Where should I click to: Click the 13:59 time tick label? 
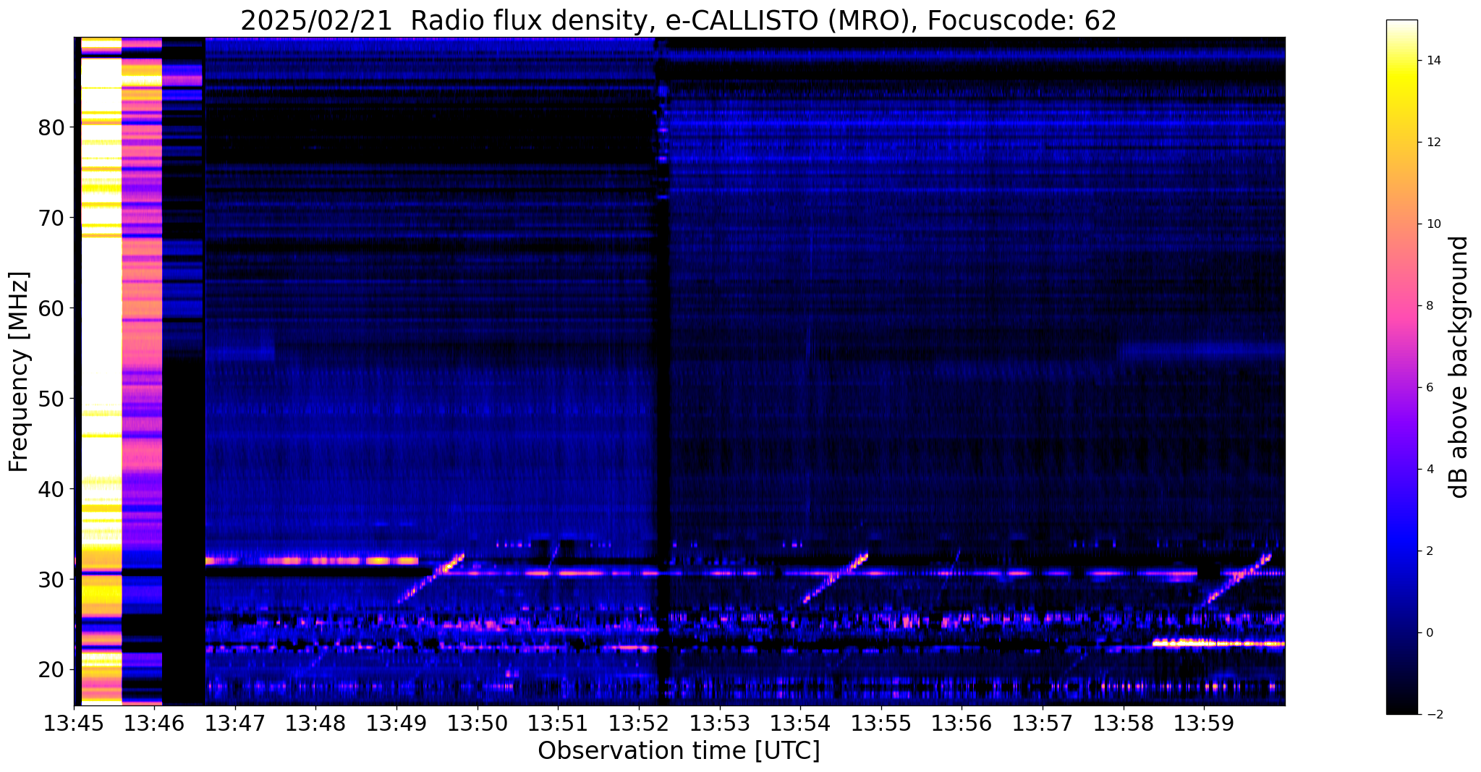(x=1204, y=723)
